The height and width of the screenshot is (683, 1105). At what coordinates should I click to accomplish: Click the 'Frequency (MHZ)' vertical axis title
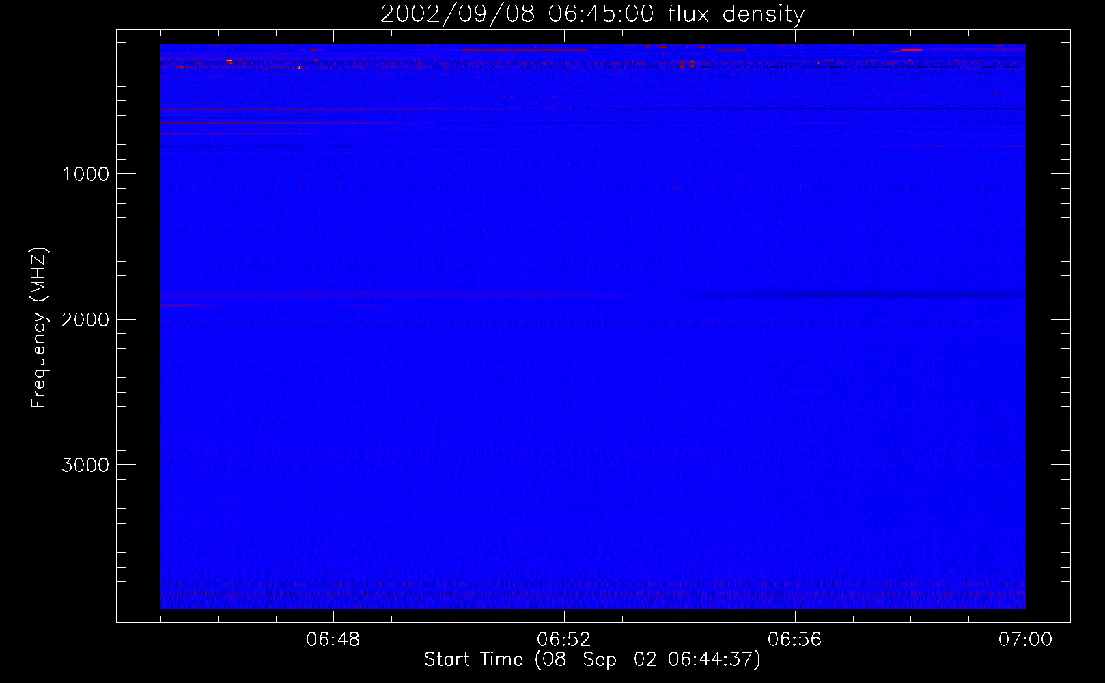[x=39, y=328]
